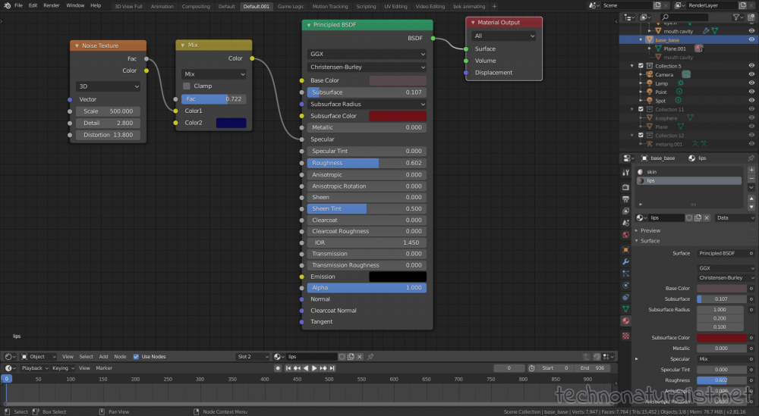
Task: Toggle Collection 12 exclude checkbox
Action: pos(641,136)
